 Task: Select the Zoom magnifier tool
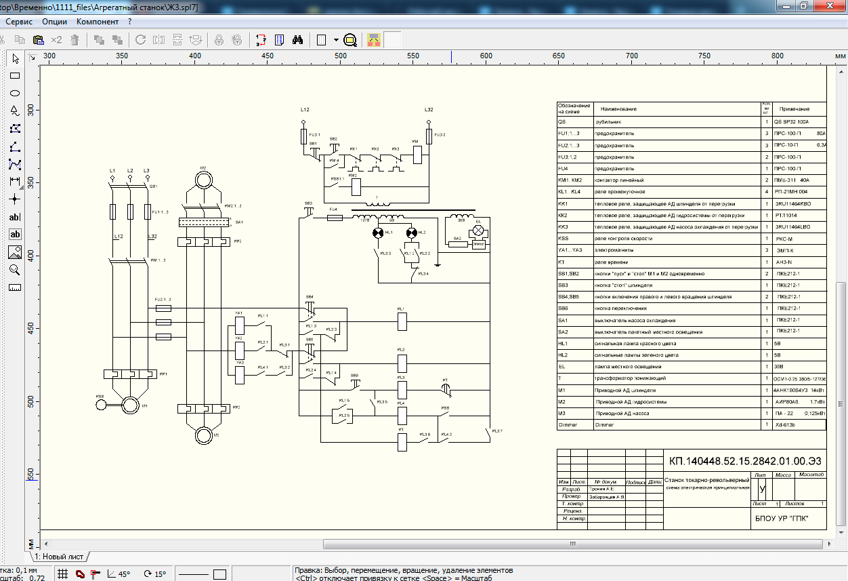pyautogui.click(x=14, y=270)
